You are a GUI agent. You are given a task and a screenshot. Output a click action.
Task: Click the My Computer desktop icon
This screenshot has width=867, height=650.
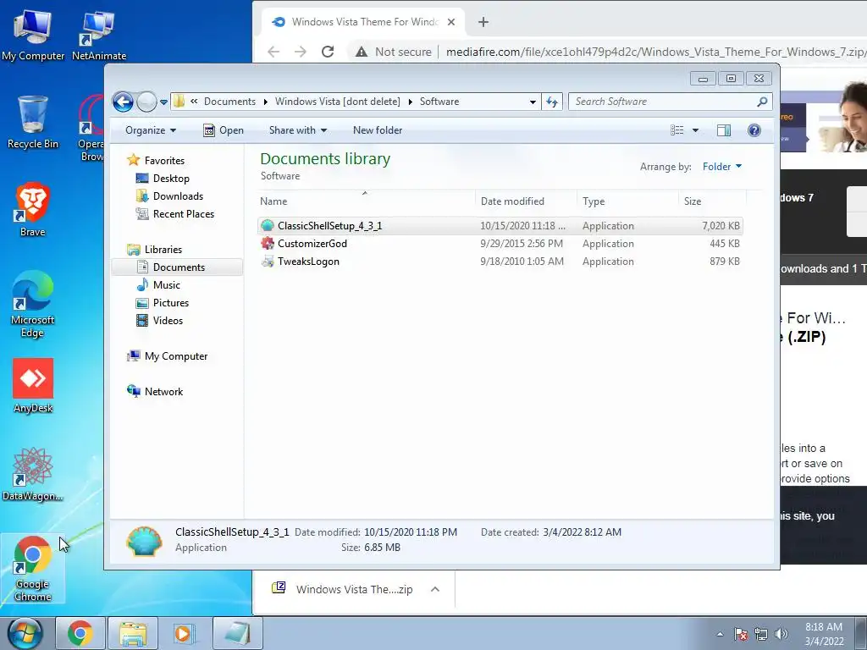pyautogui.click(x=33, y=36)
